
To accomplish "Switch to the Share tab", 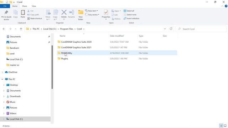I will [x=25, y=6].
